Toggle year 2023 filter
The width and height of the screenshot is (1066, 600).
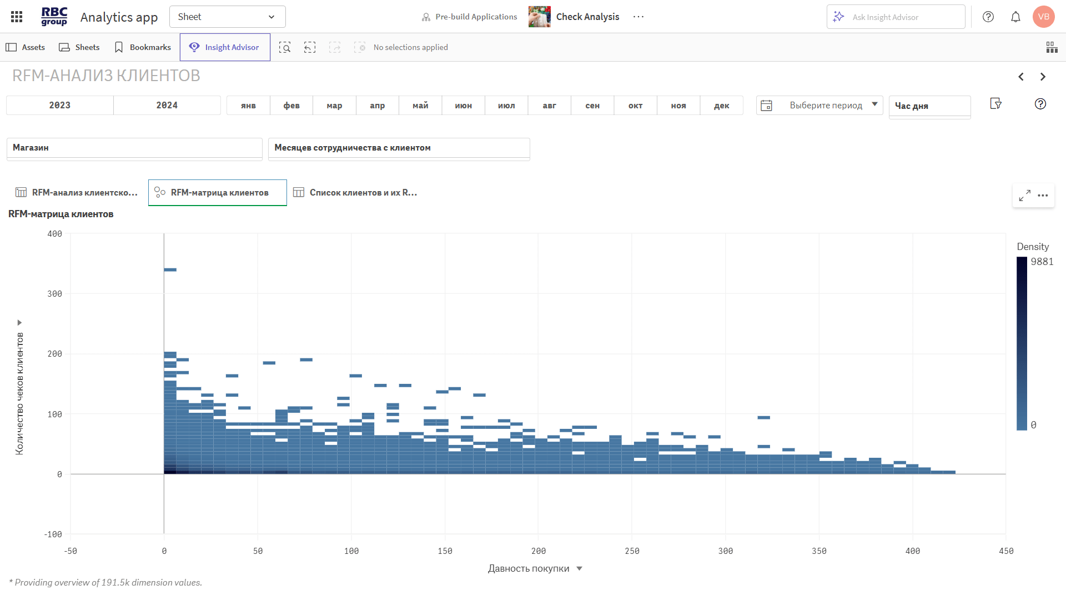click(x=60, y=105)
